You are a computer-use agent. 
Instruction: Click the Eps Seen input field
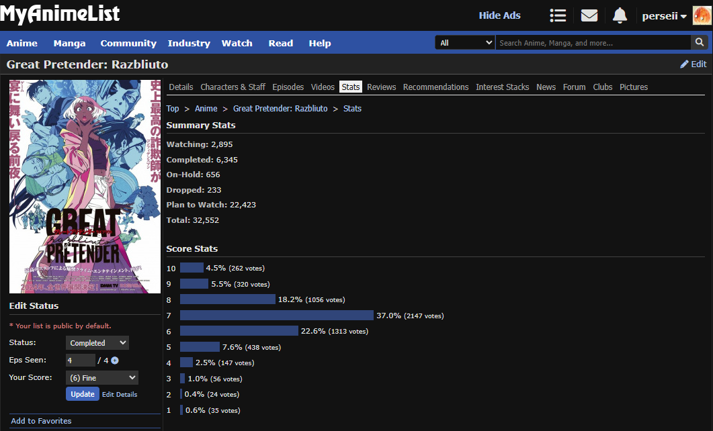pyautogui.click(x=81, y=360)
